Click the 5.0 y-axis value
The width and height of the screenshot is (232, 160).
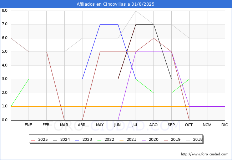tap(5, 52)
